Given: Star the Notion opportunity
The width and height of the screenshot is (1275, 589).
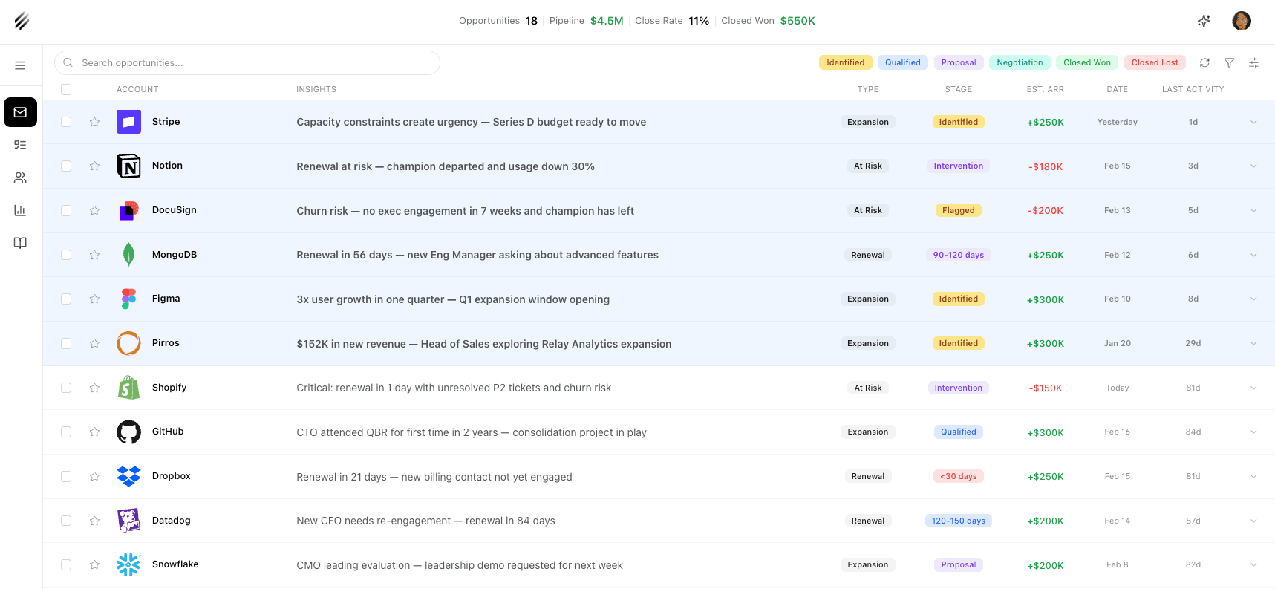Looking at the screenshot, I should [94, 166].
